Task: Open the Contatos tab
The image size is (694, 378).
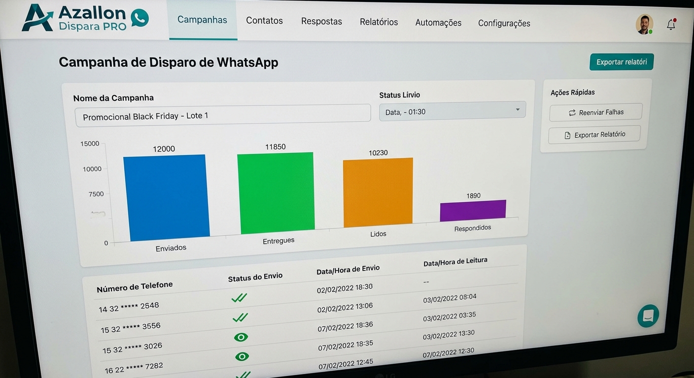Action: (264, 21)
